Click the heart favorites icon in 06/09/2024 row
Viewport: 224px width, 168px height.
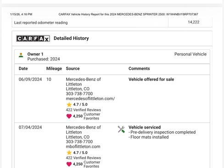click(69, 116)
